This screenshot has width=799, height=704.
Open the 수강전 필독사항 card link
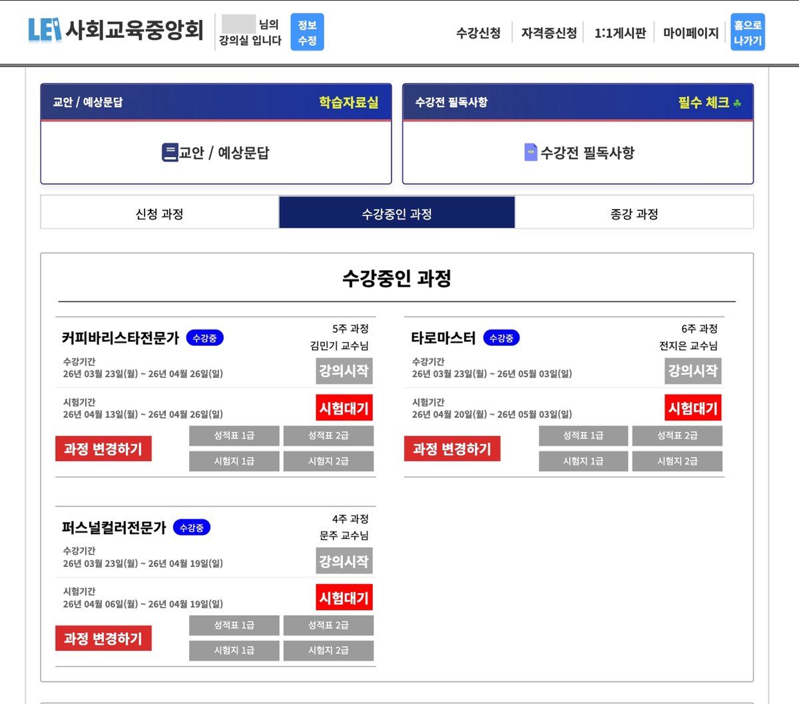pyautogui.click(x=578, y=152)
